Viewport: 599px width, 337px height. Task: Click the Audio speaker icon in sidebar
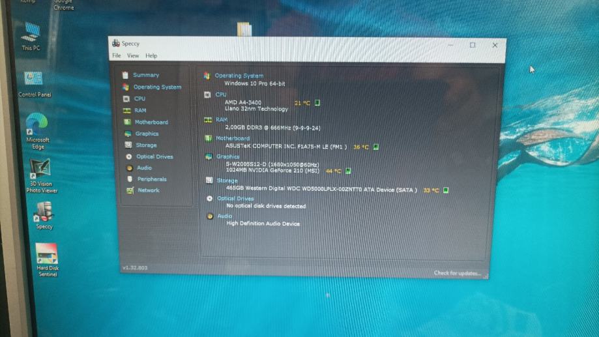[x=130, y=168]
